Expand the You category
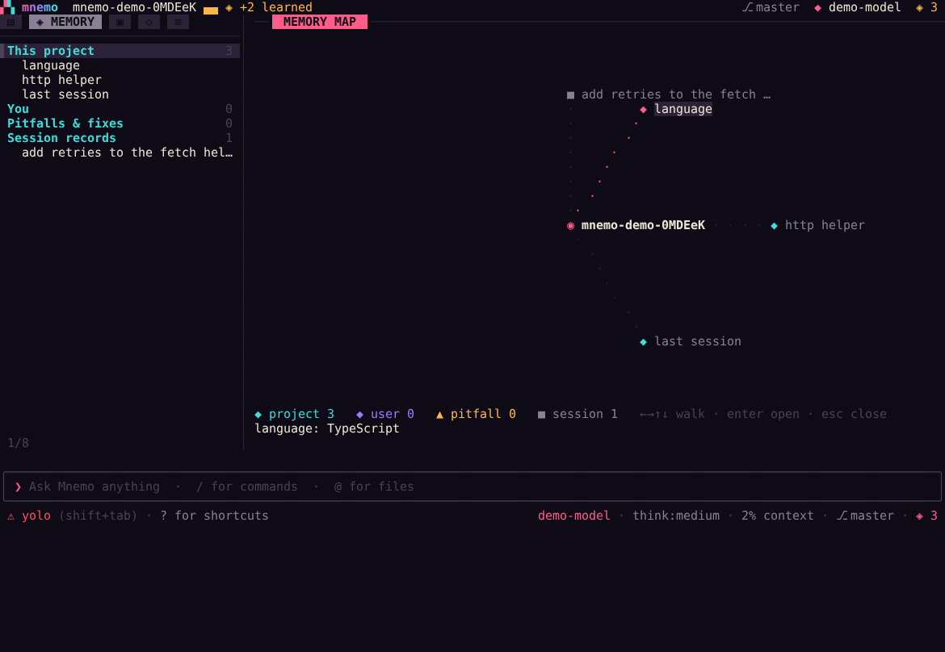Viewport: 945px width, 652px height. (120, 108)
